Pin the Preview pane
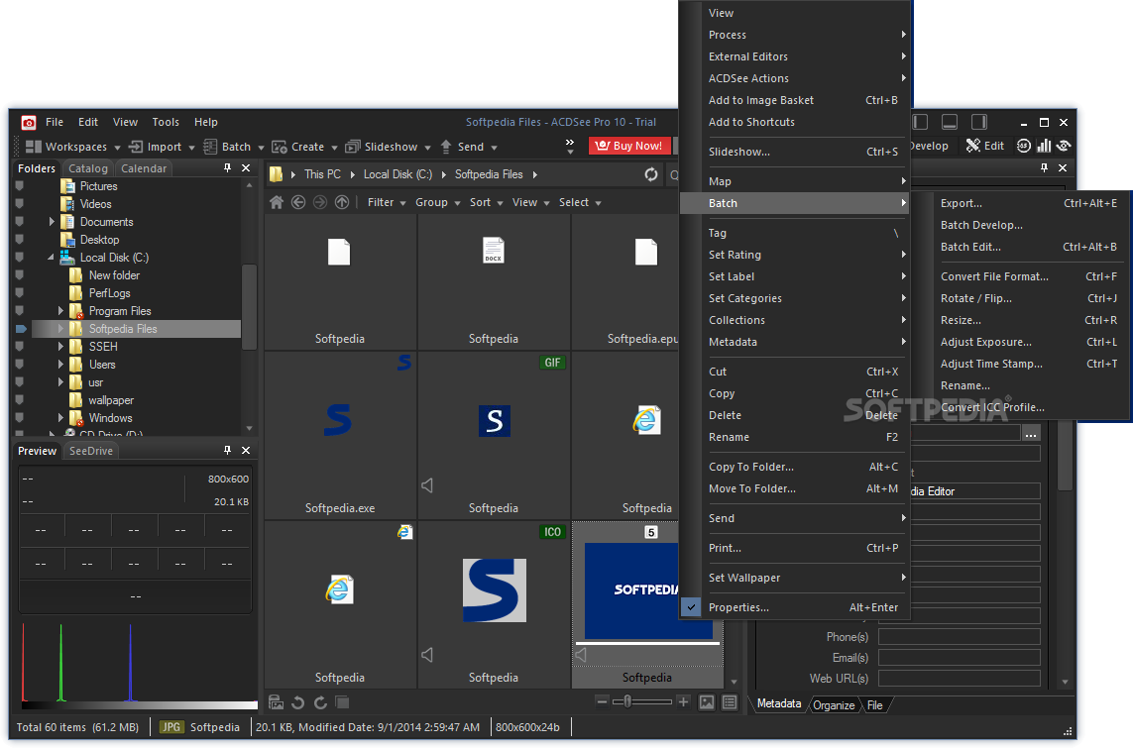Viewport: 1133px width, 748px height. 227,450
